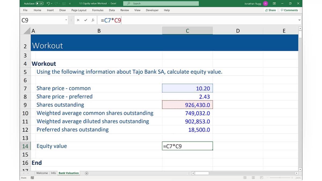
Task: Switch to the Home ribbon tab
Action: [38, 10]
